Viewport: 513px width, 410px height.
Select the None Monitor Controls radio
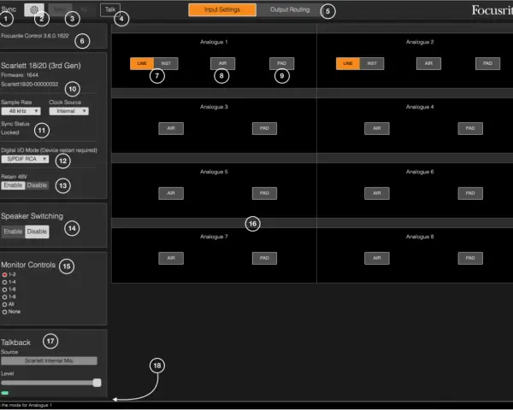point(4,313)
